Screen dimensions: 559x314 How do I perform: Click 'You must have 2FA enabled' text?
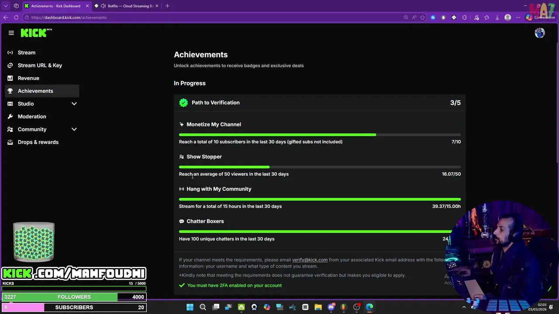pyautogui.click(x=235, y=285)
